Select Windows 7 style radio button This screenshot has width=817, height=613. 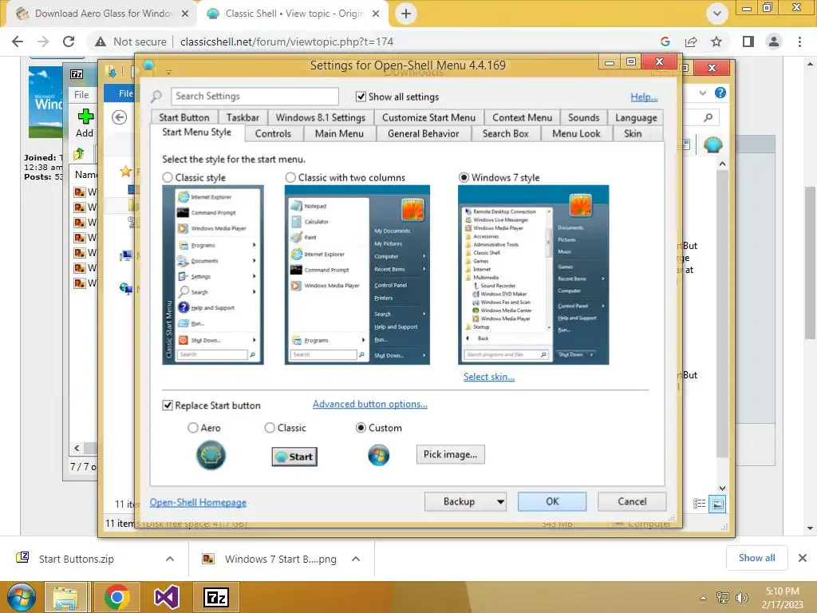(x=464, y=178)
